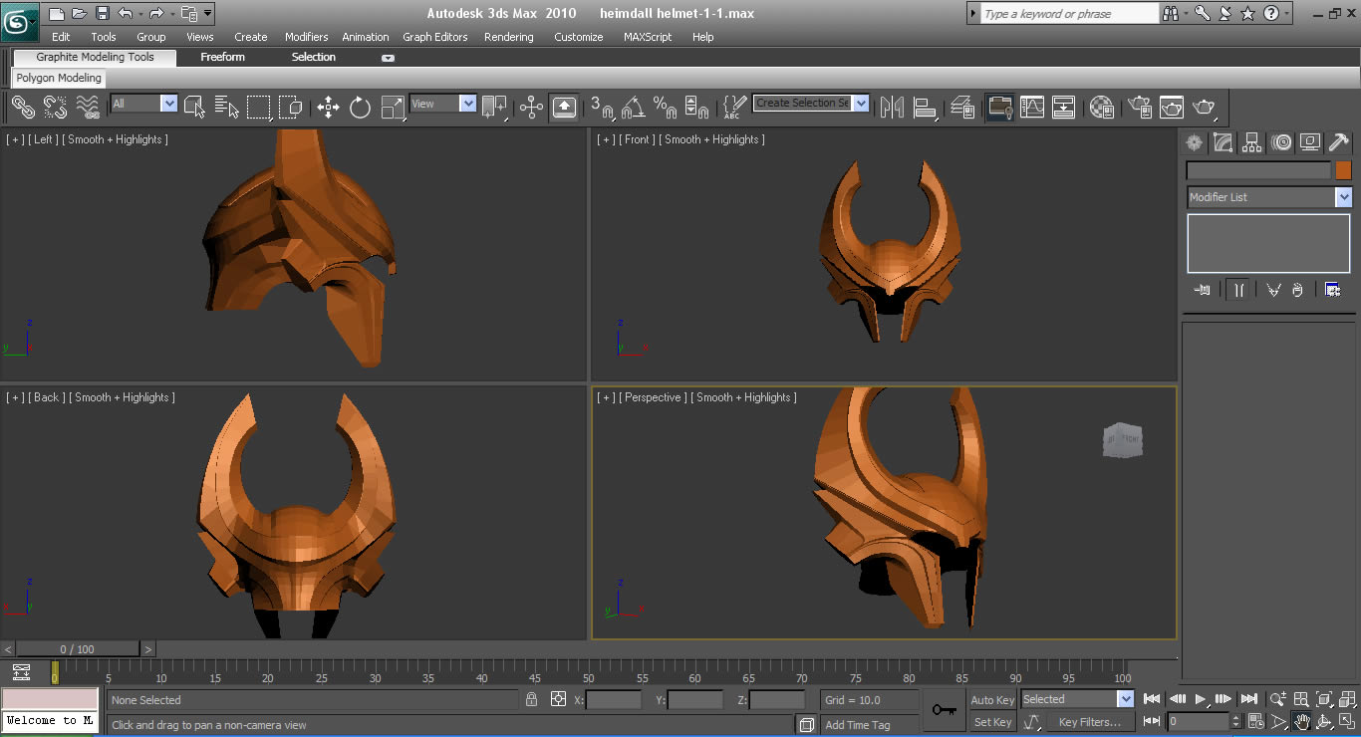Open the View reference coordinate dropdown

[x=467, y=104]
